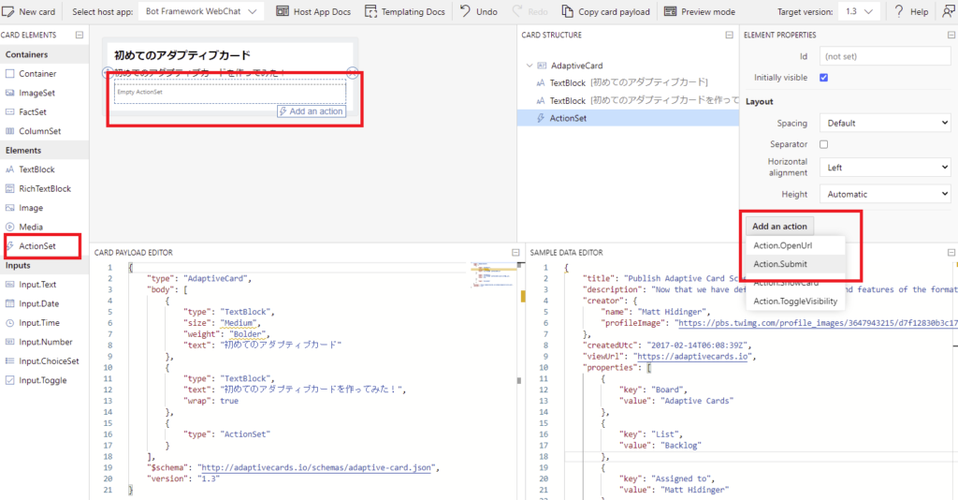Click the Containers section header
The width and height of the screenshot is (958, 500).
pos(44,54)
